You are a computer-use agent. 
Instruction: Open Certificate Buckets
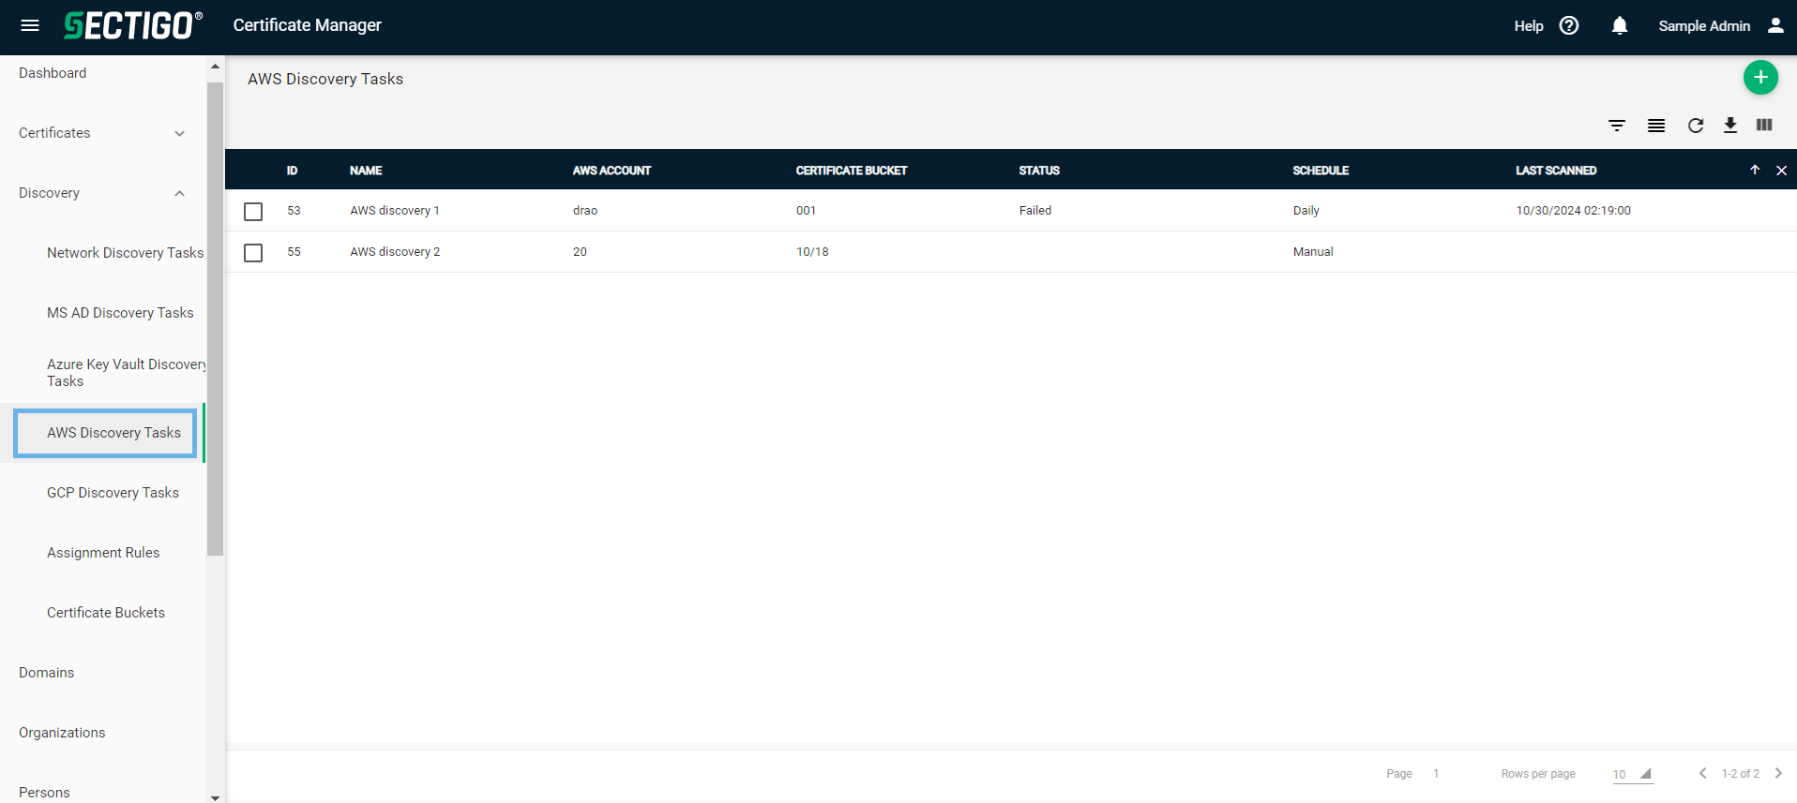point(106,613)
